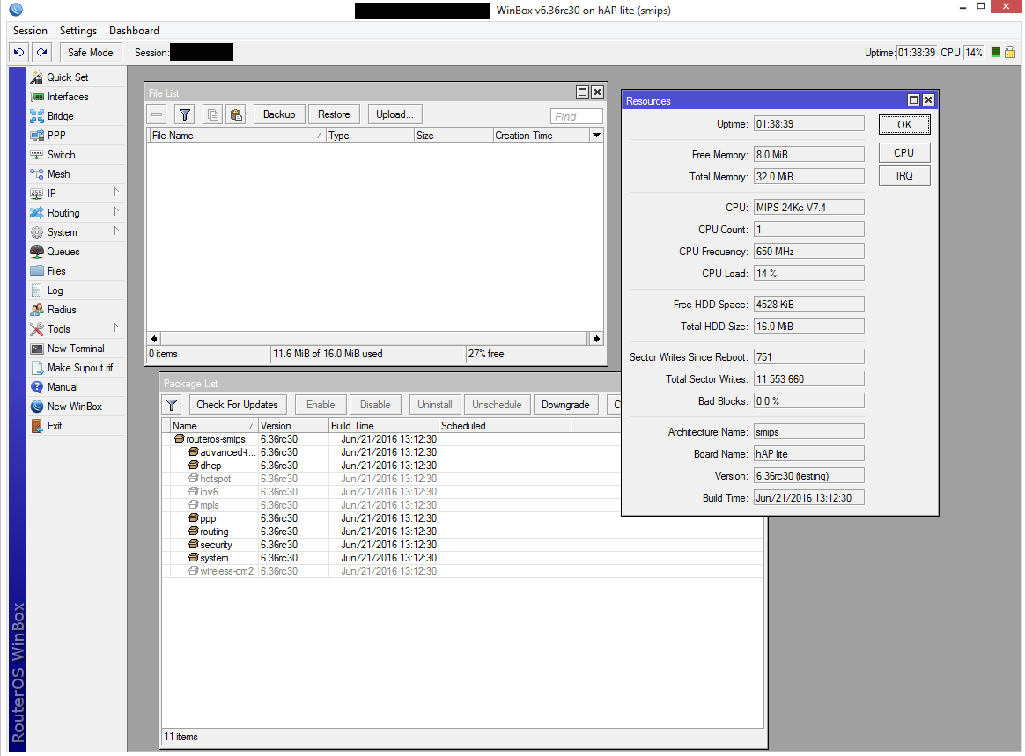The image size is (1025, 756).
Task: Click the Restore button in File List
Action: (x=334, y=114)
